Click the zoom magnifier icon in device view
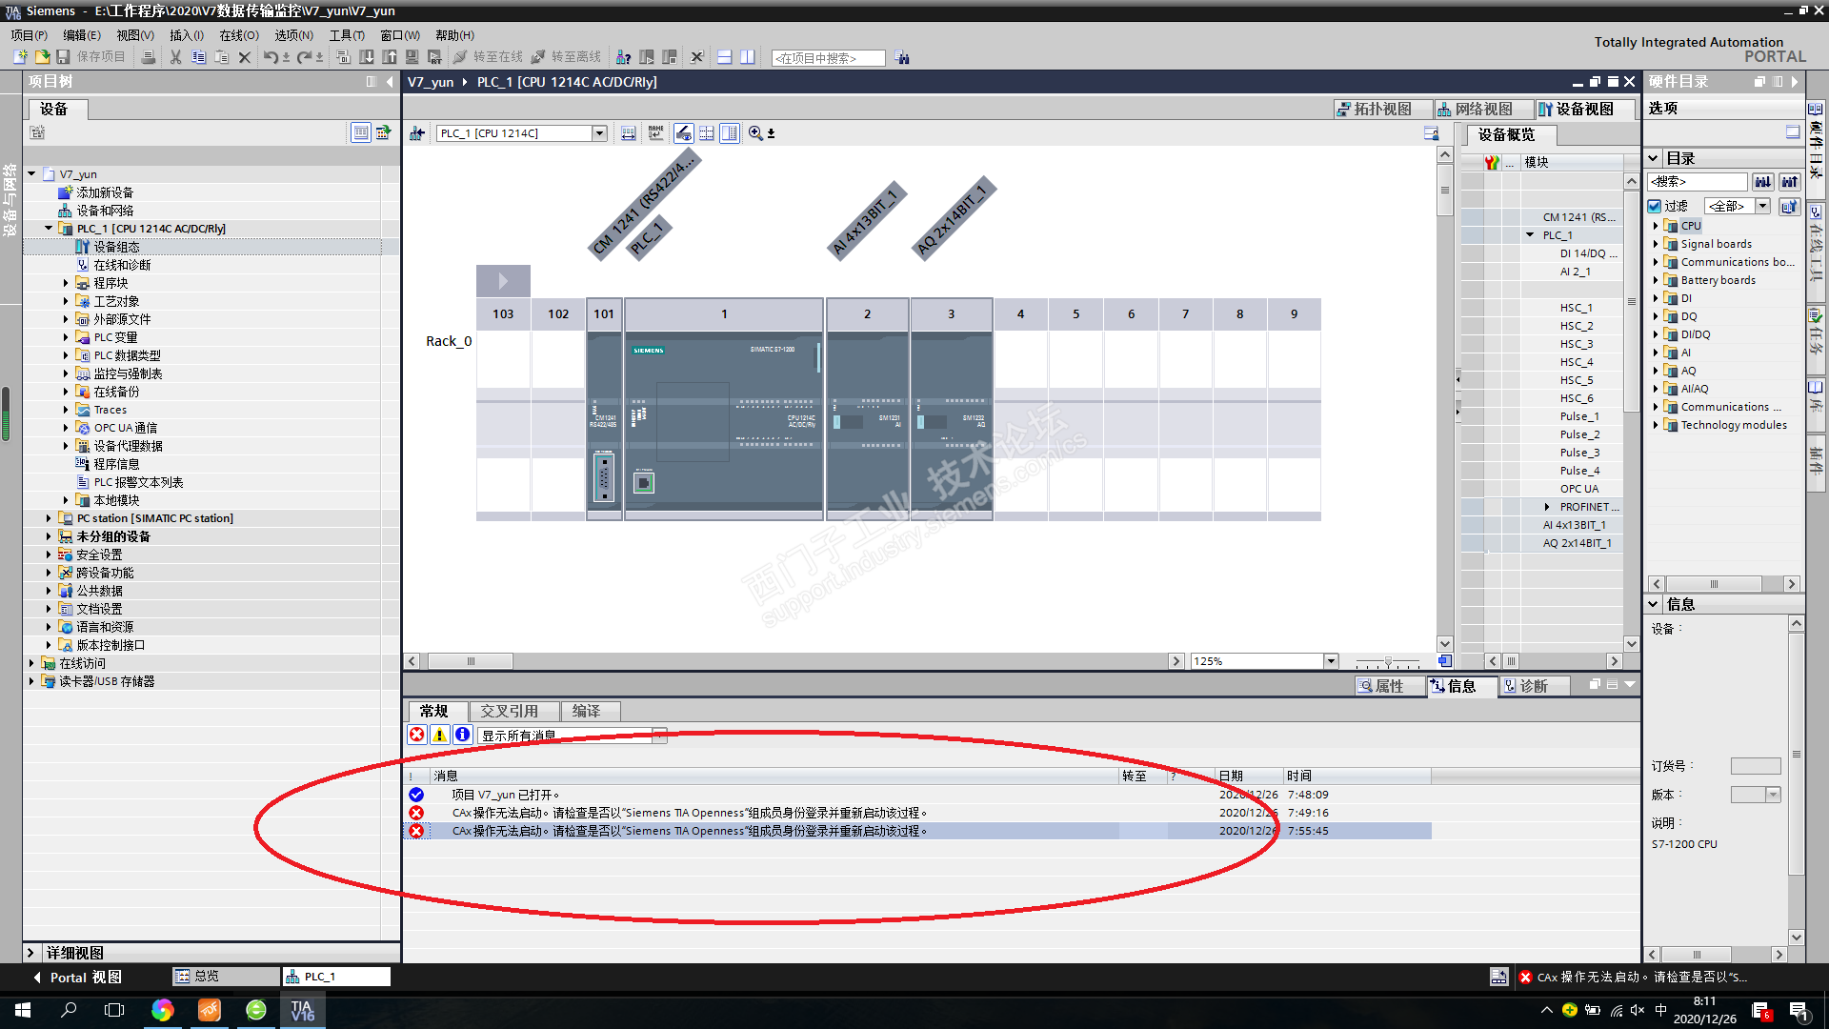 pyautogui.click(x=755, y=133)
